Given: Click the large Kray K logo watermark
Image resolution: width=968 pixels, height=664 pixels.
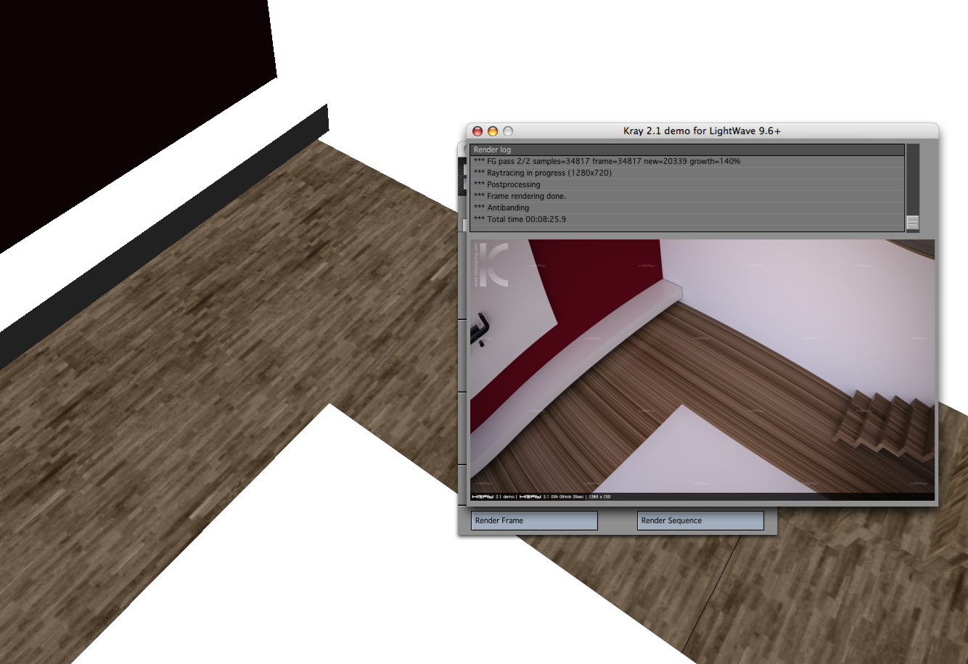Looking at the screenshot, I should pyautogui.click(x=494, y=264).
